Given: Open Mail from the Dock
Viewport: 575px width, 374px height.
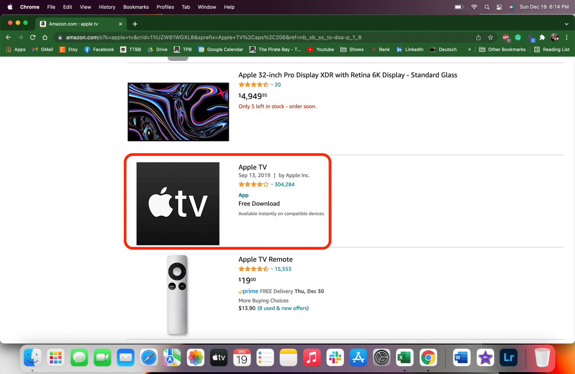Looking at the screenshot, I should pos(126,358).
